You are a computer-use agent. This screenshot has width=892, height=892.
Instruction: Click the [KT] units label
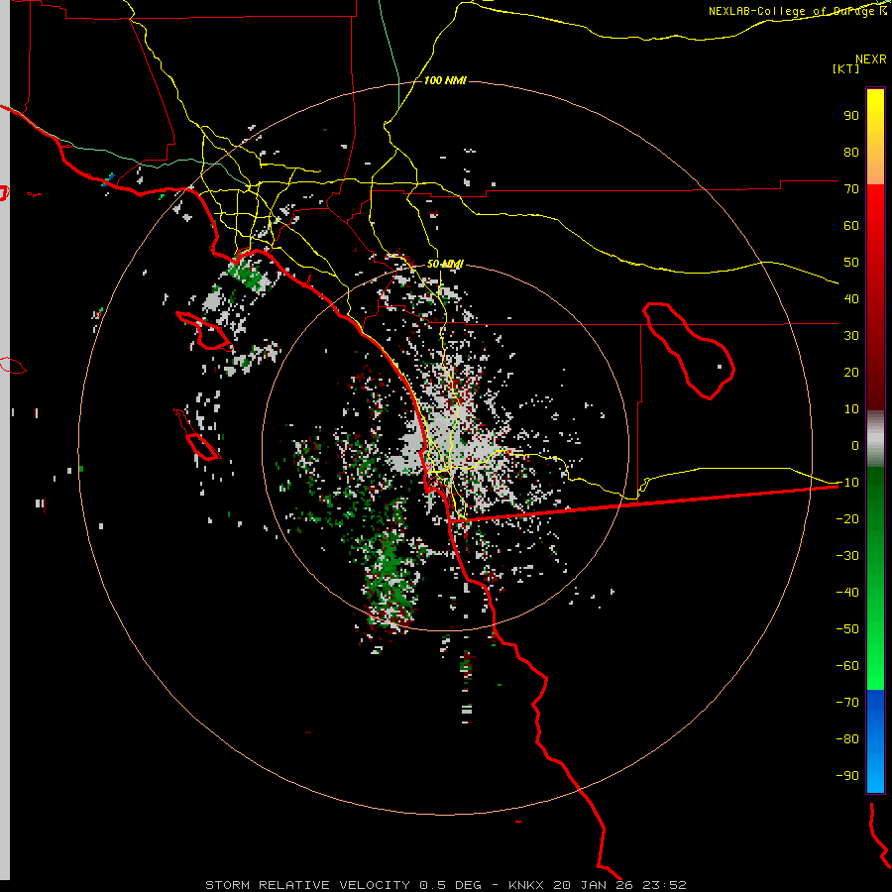(845, 68)
